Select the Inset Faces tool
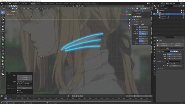The width and height of the screenshot is (185, 104). coord(3,44)
